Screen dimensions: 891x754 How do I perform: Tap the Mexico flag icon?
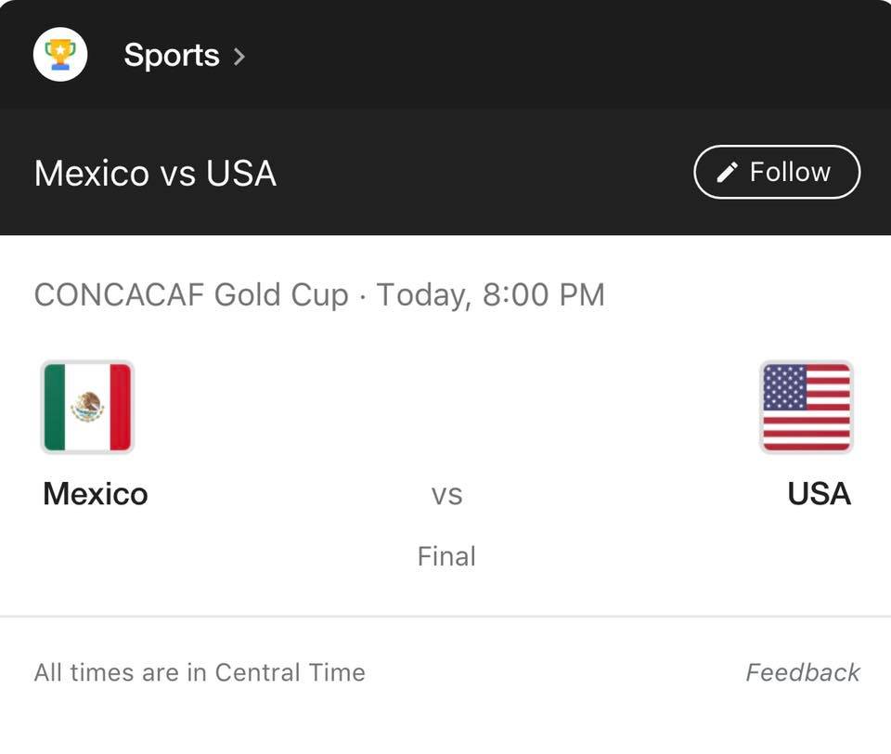point(87,407)
